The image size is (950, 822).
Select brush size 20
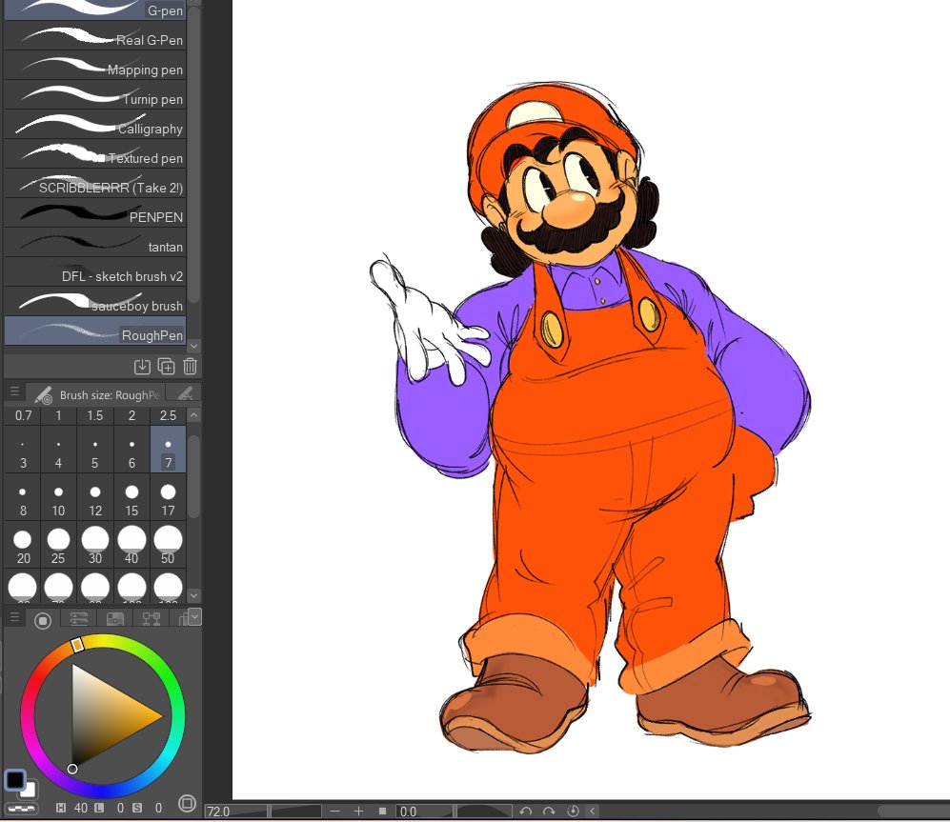tap(23, 544)
